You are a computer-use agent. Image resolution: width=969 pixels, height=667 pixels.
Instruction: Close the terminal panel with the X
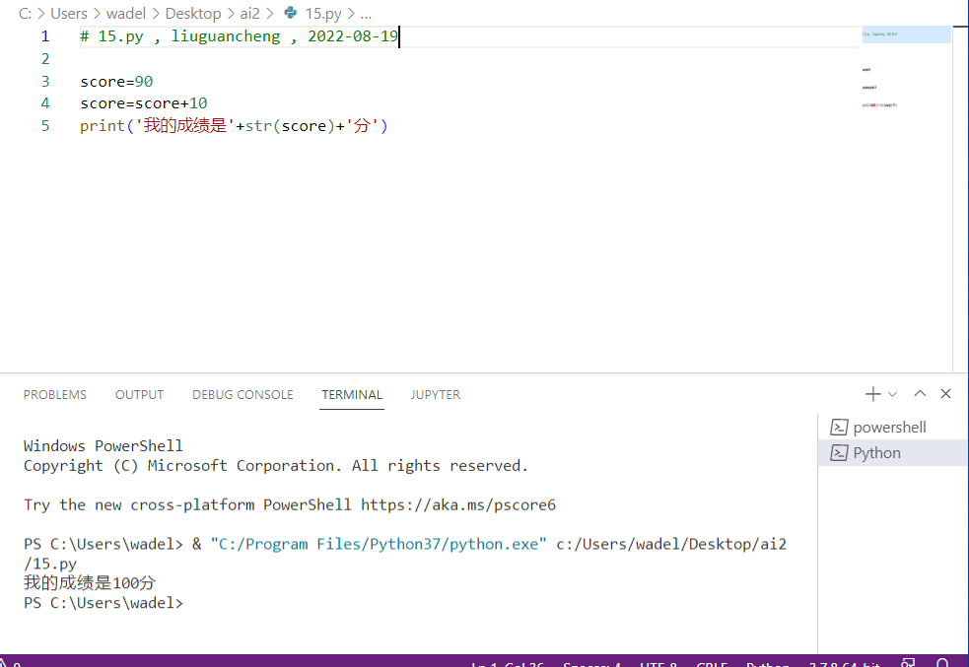(945, 394)
